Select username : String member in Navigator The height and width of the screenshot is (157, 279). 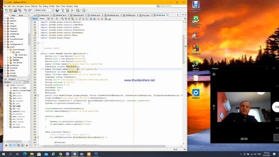point(19,127)
